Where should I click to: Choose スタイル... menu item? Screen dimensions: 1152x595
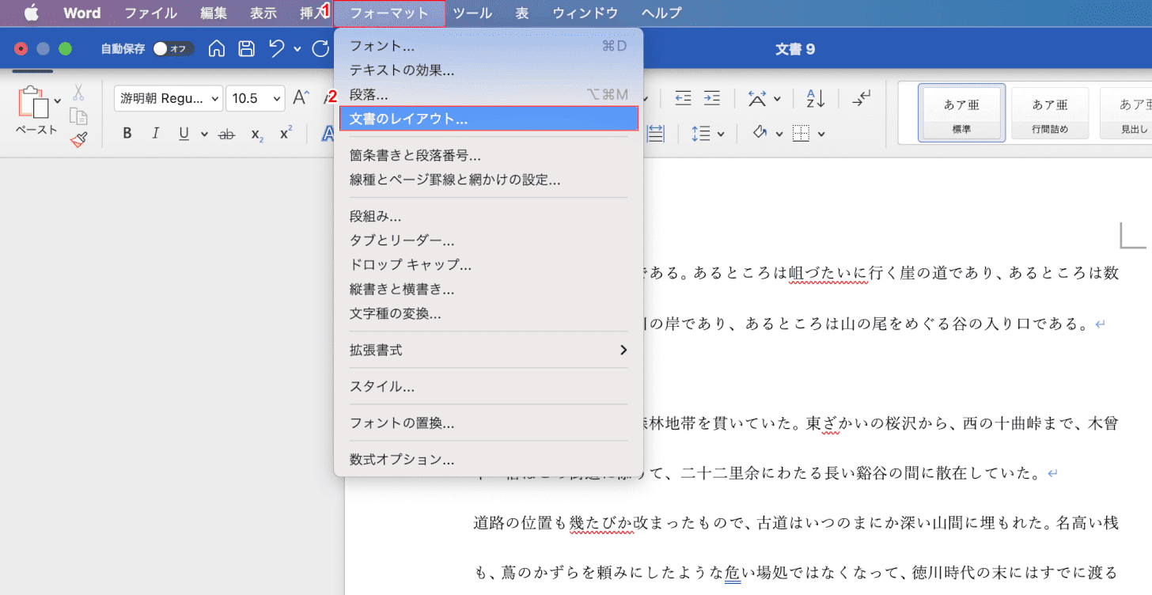[x=489, y=387]
